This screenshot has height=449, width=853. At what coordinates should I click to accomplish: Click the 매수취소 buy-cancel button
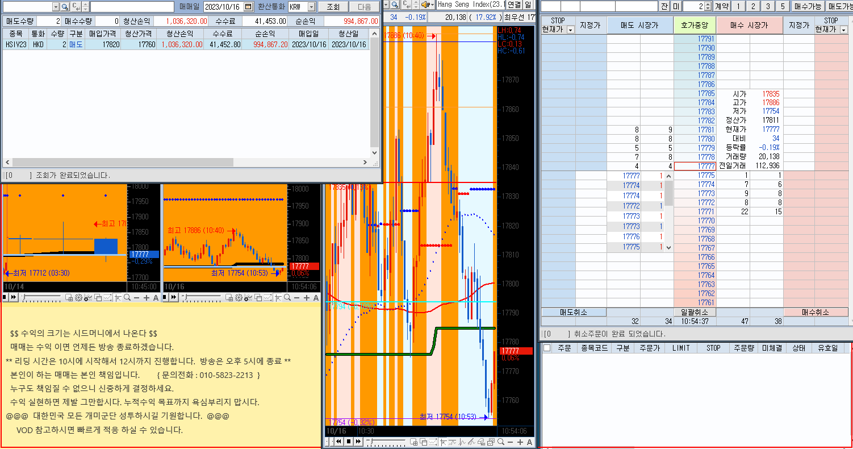816,312
